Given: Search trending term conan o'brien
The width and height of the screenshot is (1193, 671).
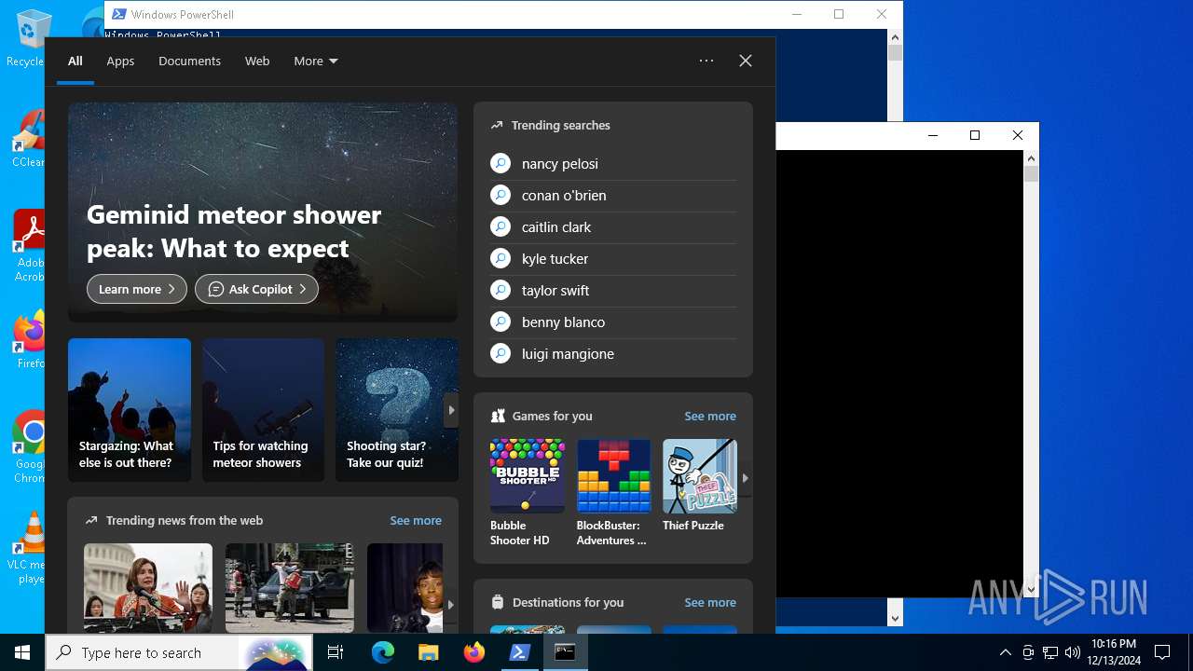Looking at the screenshot, I should click(613, 195).
